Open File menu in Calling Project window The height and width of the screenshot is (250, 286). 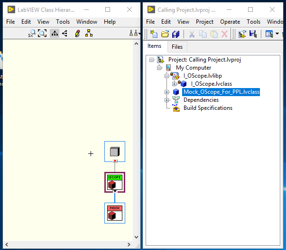tap(150, 22)
